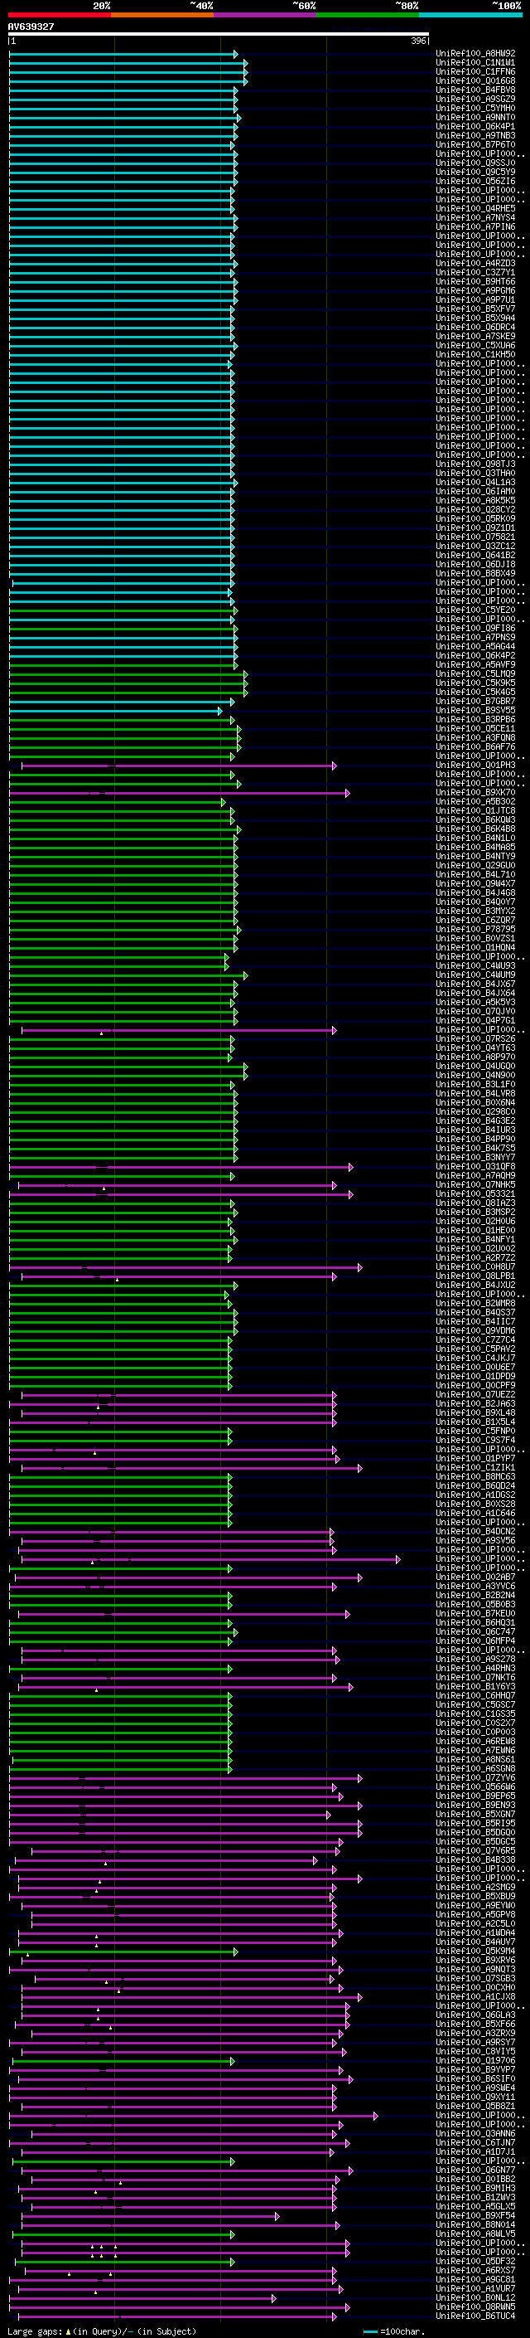Open hit UniRef100_A9SGZ9

pos(475,99)
